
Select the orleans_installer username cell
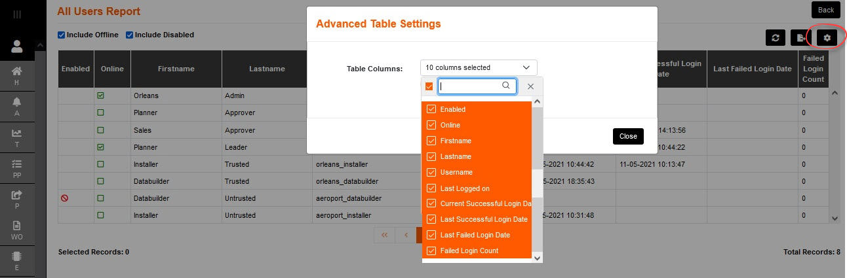pyautogui.click(x=342, y=164)
